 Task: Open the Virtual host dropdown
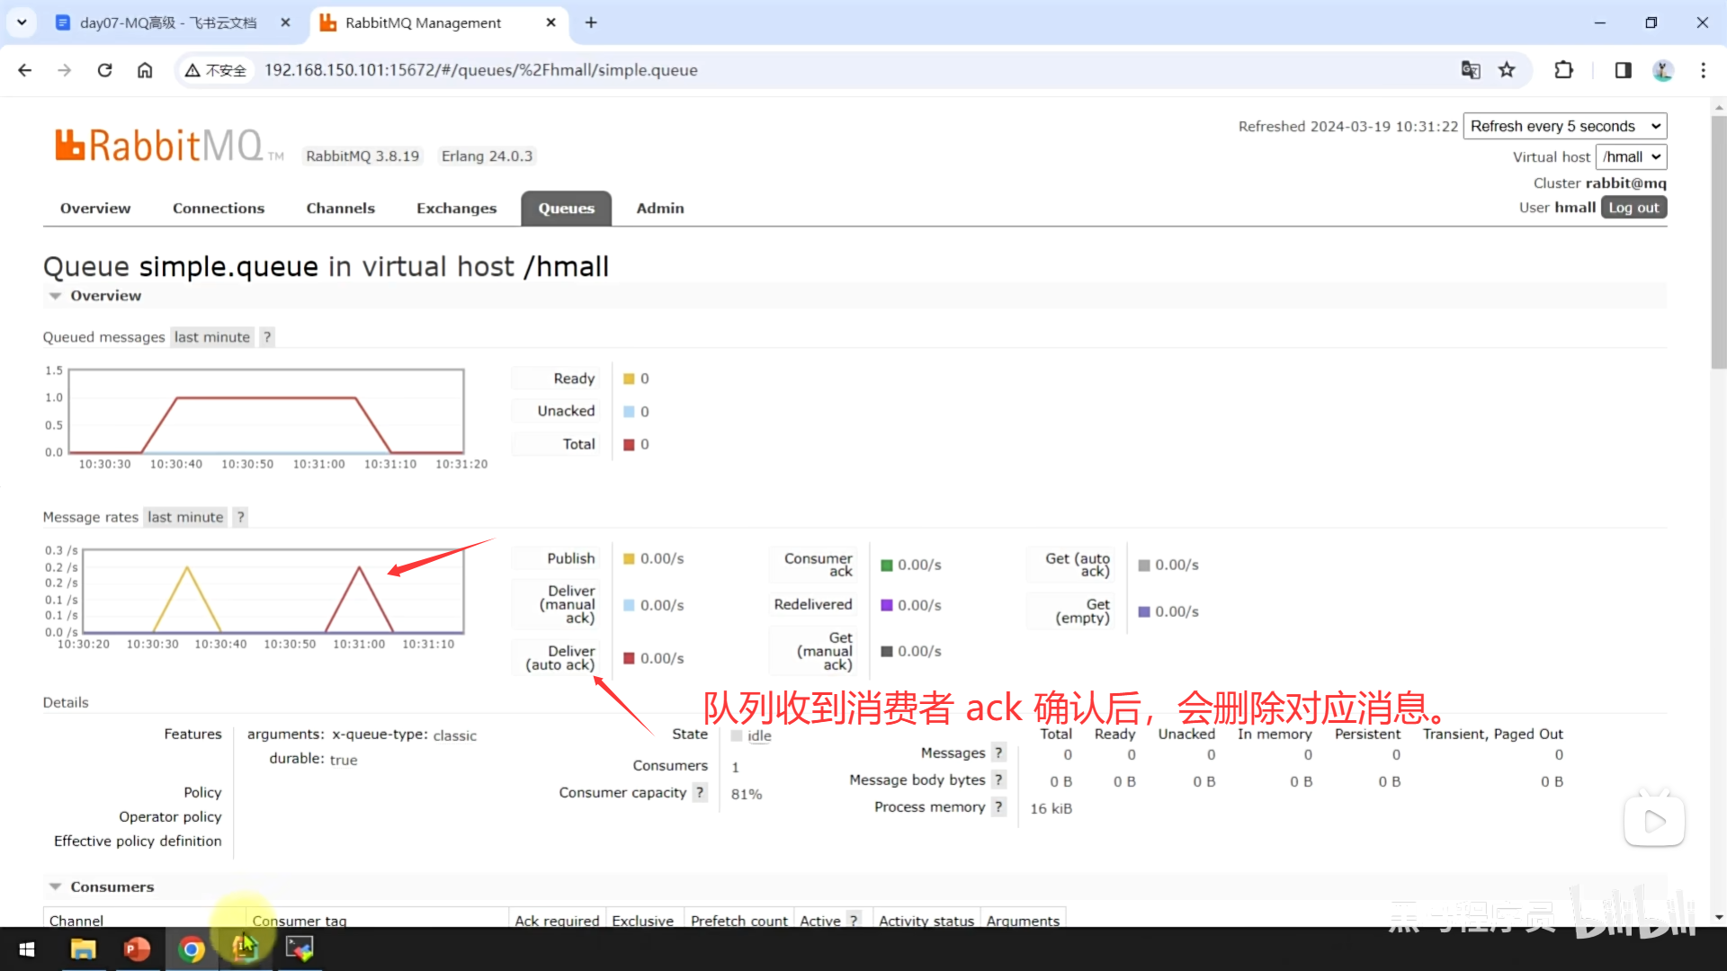click(1630, 156)
